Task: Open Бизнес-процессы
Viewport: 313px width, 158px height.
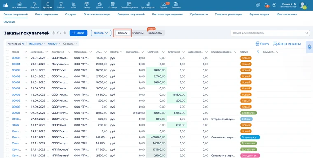Action: point(287,44)
